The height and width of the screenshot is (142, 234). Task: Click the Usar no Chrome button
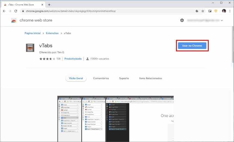pyautogui.click(x=192, y=46)
